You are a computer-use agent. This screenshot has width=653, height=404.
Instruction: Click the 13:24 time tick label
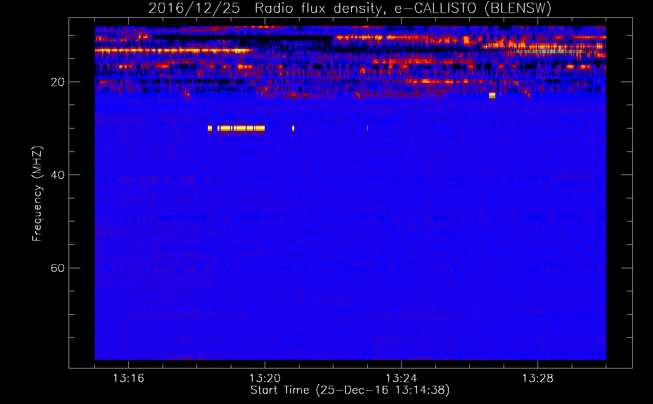click(401, 379)
